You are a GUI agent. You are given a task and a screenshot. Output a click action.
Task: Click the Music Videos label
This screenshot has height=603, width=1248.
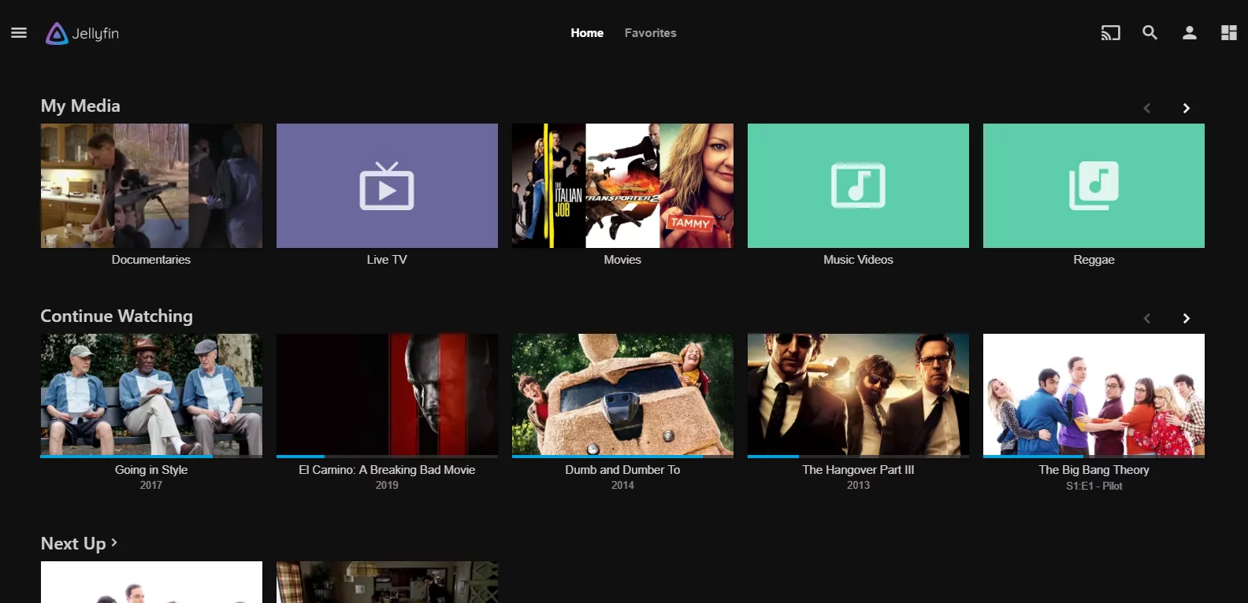[x=858, y=260]
